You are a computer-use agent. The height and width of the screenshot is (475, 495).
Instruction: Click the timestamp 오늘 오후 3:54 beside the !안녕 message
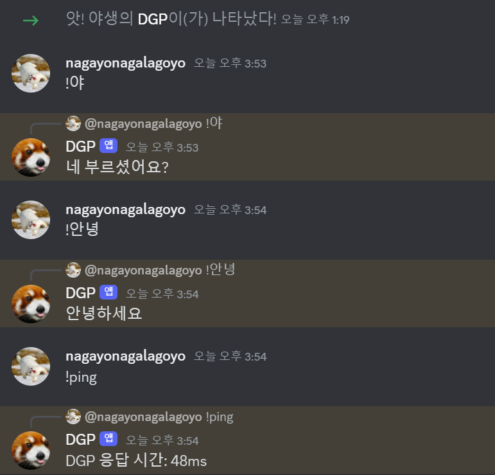(x=230, y=210)
